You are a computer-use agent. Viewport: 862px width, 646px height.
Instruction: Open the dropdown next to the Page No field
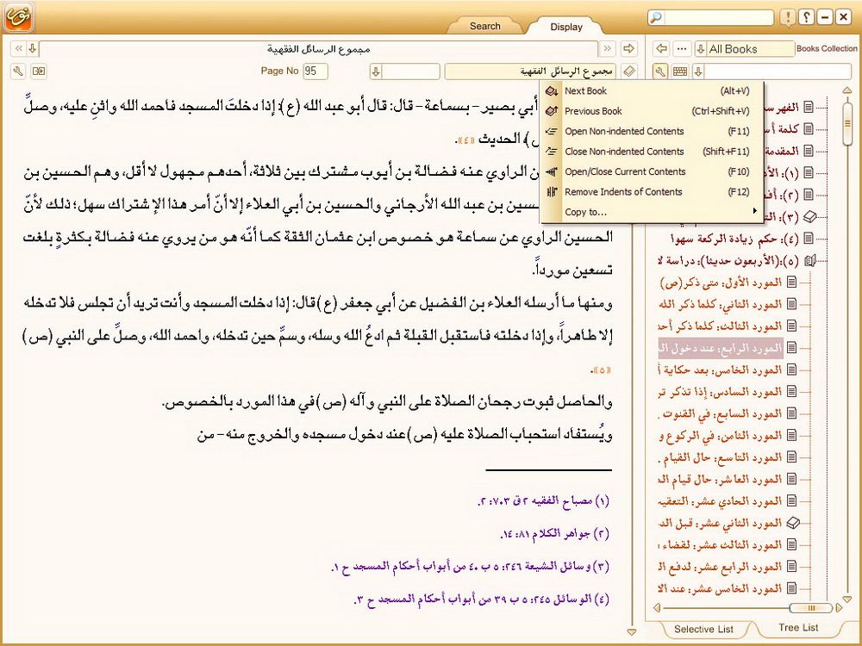click(x=376, y=71)
